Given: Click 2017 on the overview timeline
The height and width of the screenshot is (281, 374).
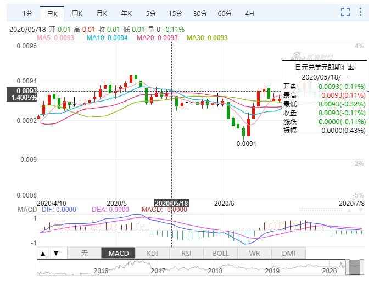Looking at the screenshot, I should [158, 271].
